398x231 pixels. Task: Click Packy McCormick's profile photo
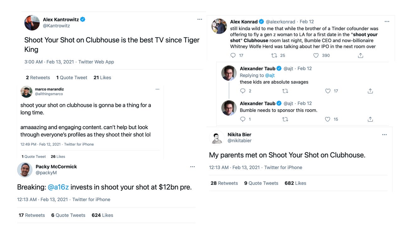(x=25, y=170)
